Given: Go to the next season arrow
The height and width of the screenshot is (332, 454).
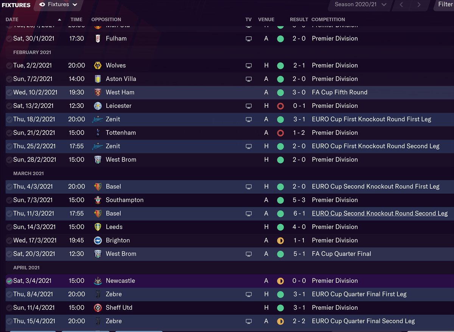Looking at the screenshot, I should pos(419,5).
